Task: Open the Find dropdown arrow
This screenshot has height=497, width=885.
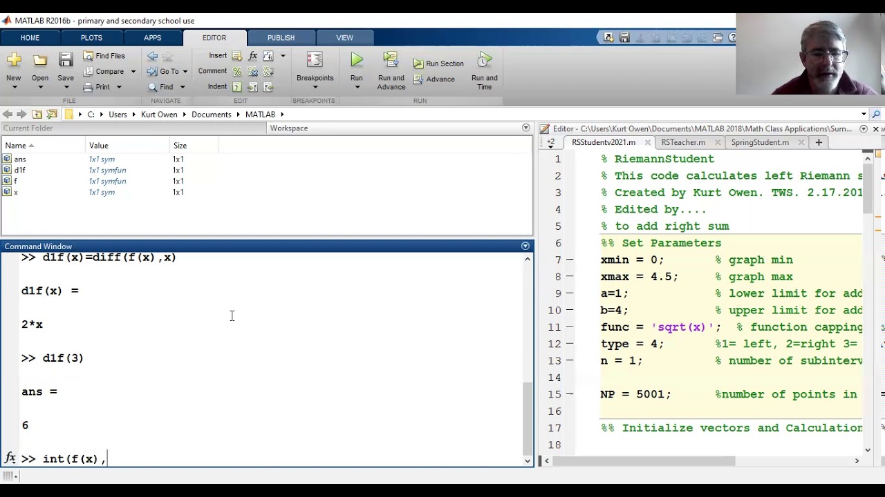Action: pos(183,87)
